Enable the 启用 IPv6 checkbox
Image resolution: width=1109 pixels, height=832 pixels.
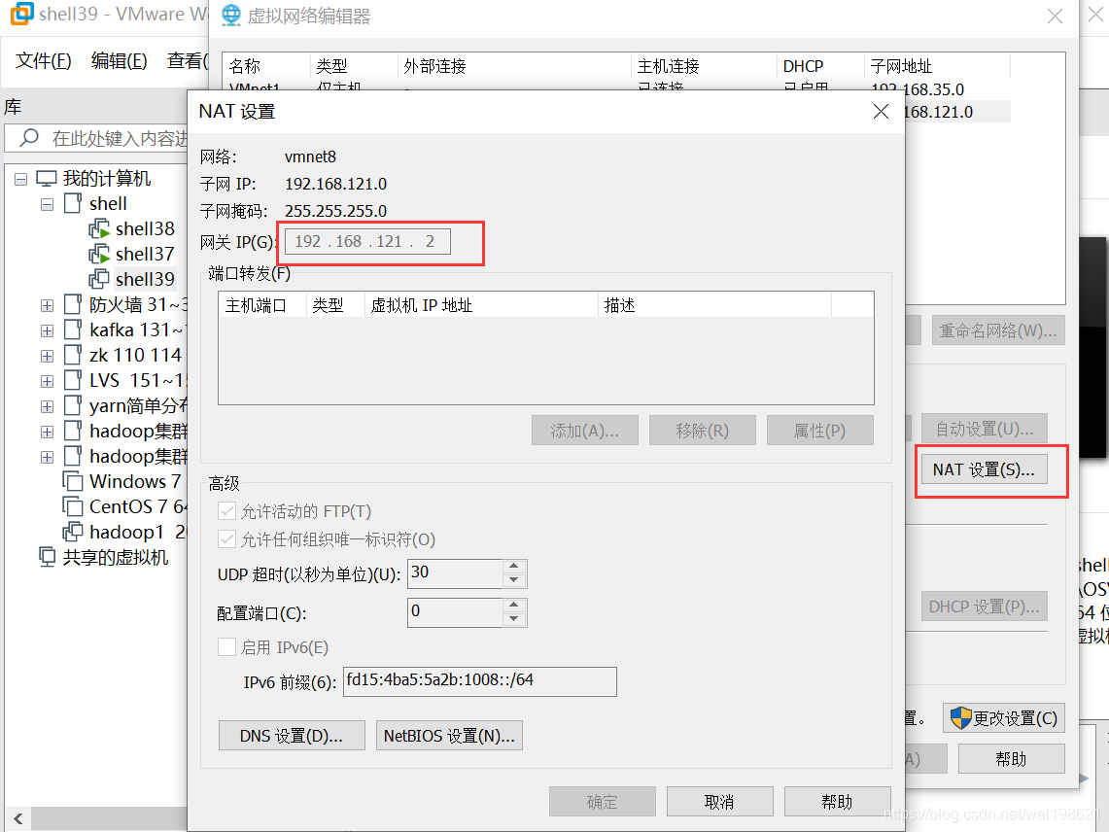point(227,647)
